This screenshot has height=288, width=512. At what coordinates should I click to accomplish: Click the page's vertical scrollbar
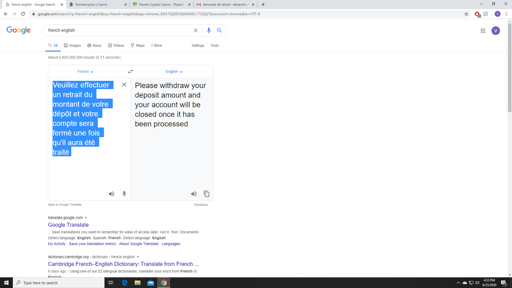pyautogui.click(x=509, y=68)
